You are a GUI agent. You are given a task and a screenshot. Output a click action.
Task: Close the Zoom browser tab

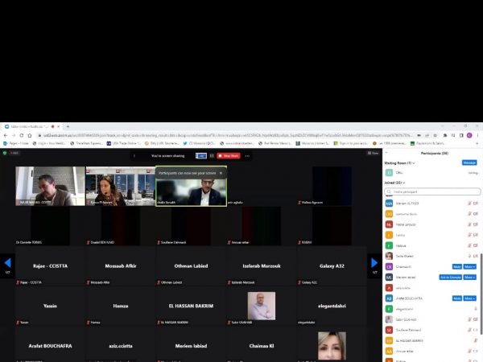(59, 126)
